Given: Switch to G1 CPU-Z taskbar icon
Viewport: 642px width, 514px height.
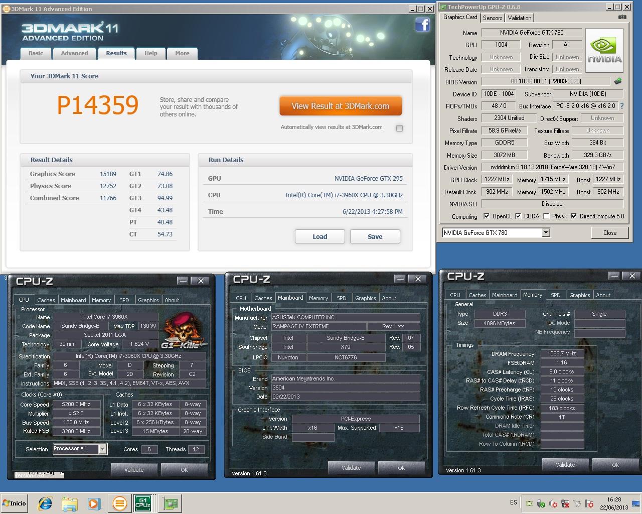Looking at the screenshot, I should [143, 503].
